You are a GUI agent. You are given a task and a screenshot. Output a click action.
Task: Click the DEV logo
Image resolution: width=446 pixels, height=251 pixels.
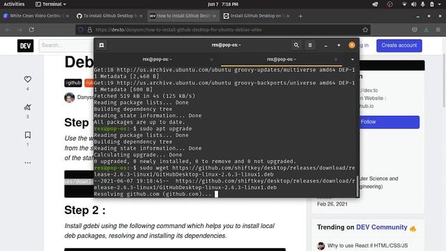[x=25, y=45]
